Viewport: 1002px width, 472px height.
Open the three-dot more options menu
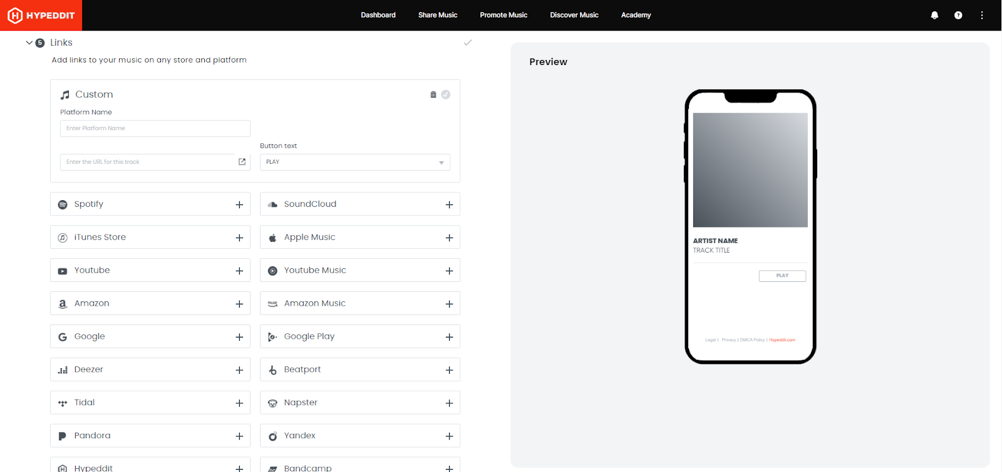(982, 15)
